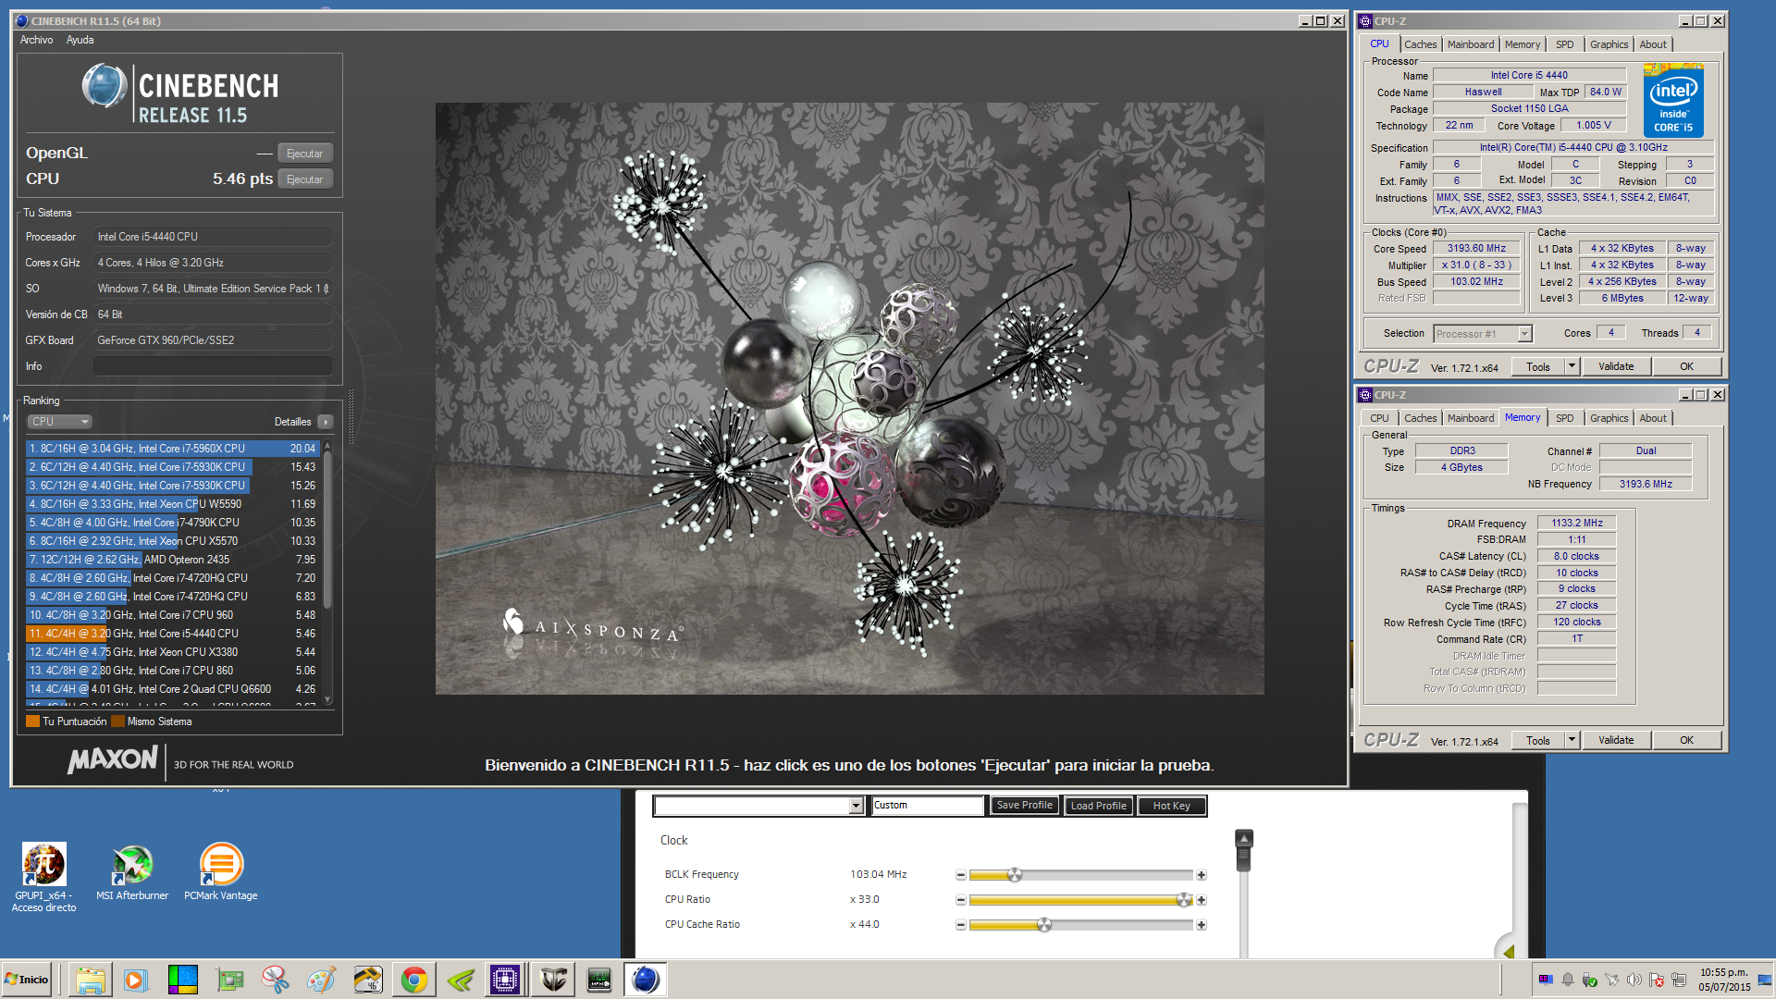1776x999 pixels.
Task: Open the profile selection combo box
Action: (758, 806)
